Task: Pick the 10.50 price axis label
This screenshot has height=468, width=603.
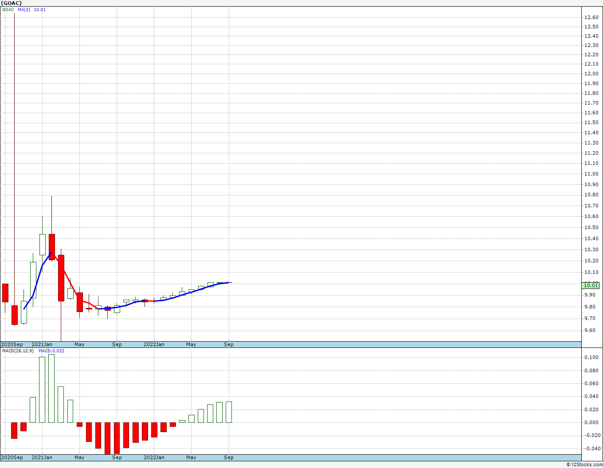Action: (x=591, y=227)
